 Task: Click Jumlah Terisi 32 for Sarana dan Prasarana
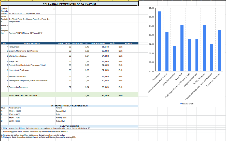point(63,87)
